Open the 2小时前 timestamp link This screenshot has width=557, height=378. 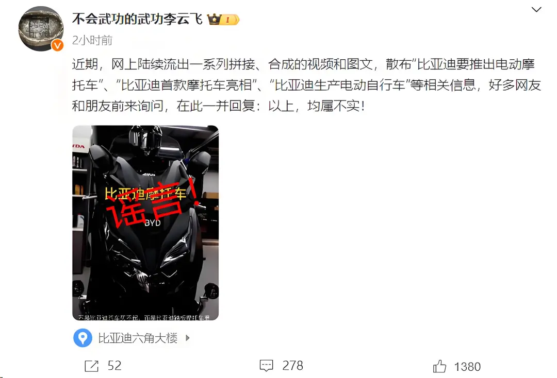click(x=92, y=40)
